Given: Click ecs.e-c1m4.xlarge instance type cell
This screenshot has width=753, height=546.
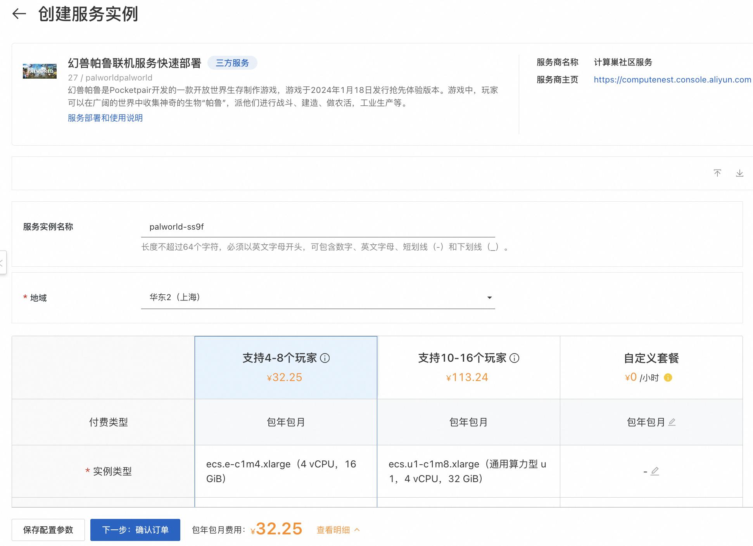Looking at the screenshot, I should tap(286, 471).
